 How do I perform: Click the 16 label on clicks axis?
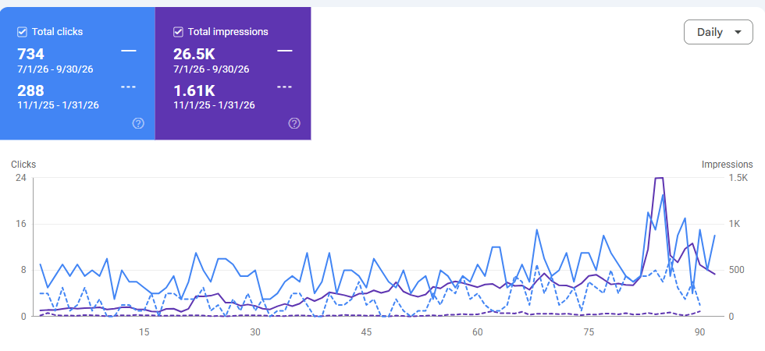click(20, 225)
